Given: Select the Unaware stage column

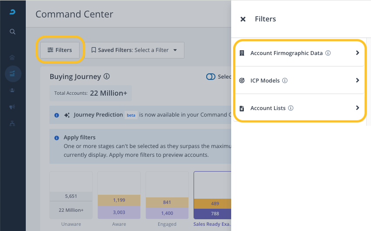Looking at the screenshot, I should point(71,197).
